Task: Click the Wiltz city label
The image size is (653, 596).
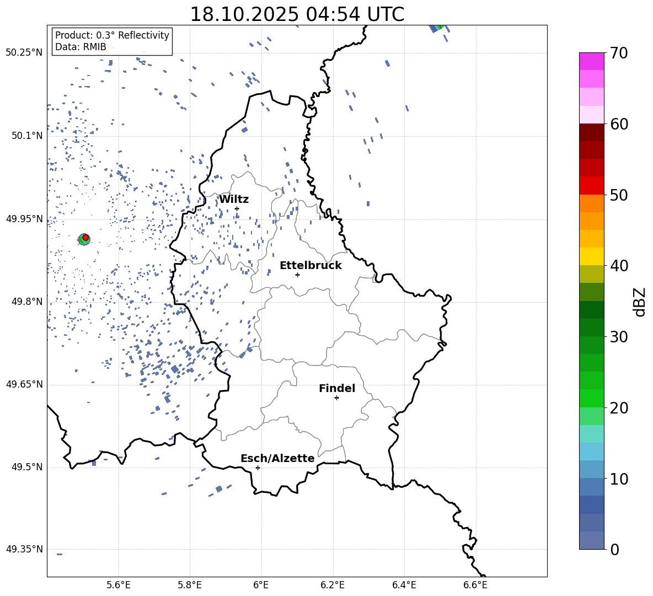Action: coord(234,199)
